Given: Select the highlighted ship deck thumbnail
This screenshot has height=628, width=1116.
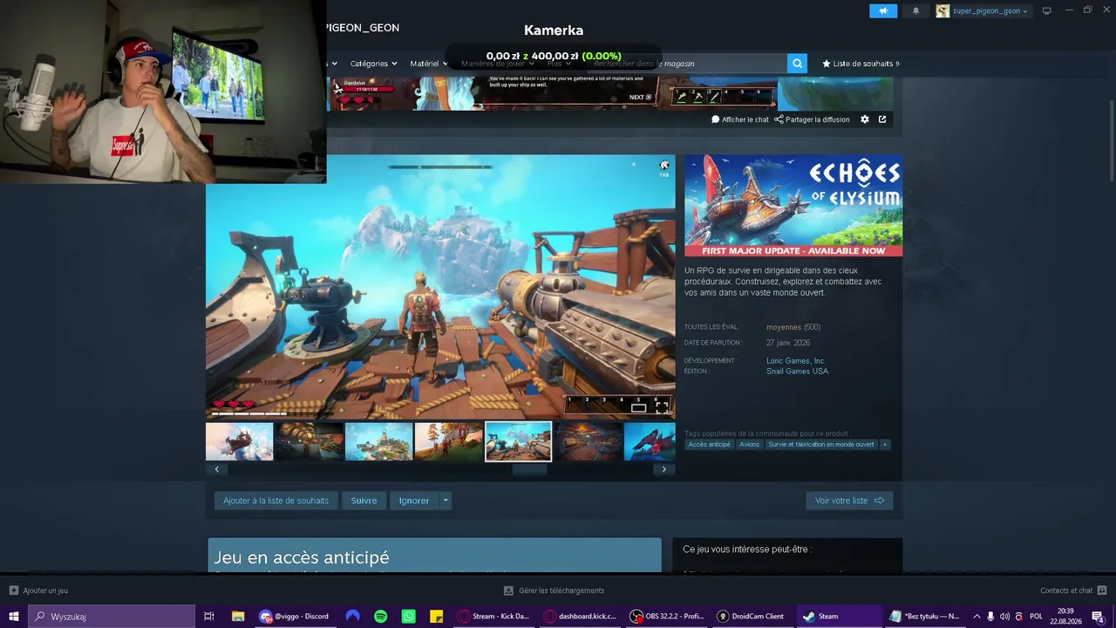Looking at the screenshot, I should coord(518,441).
